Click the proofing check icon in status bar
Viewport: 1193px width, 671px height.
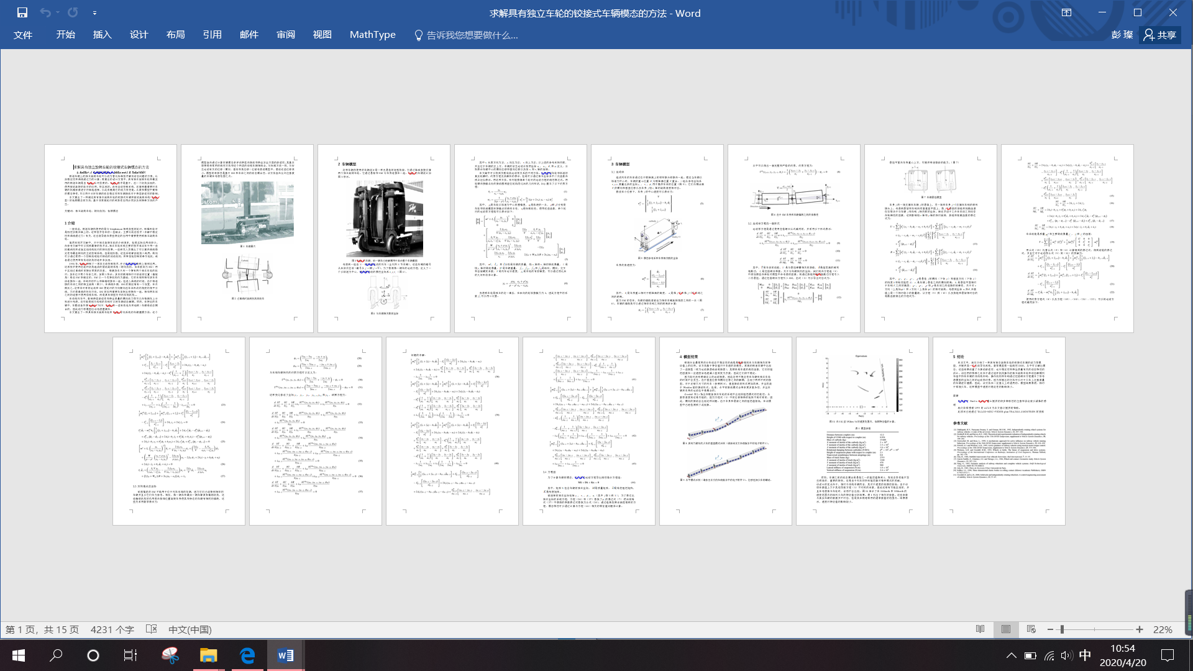coord(151,629)
